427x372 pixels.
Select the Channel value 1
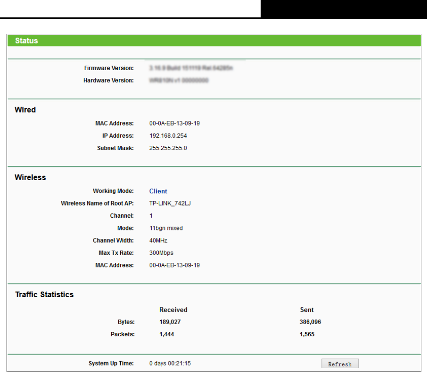[151, 216]
